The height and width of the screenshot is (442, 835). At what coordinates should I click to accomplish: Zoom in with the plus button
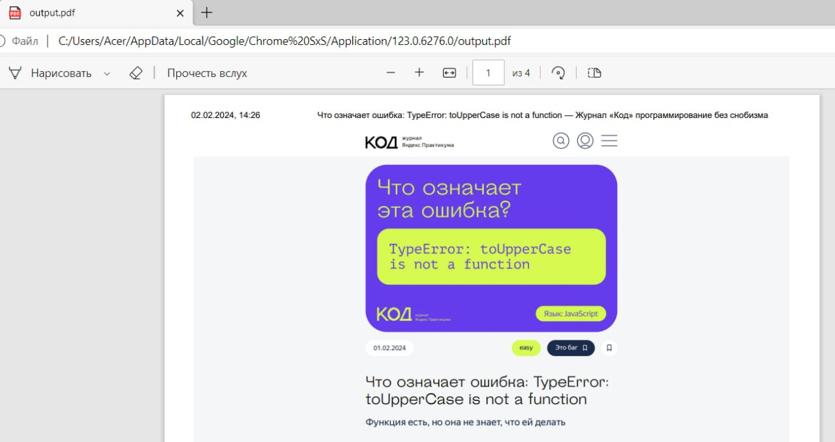pos(419,73)
